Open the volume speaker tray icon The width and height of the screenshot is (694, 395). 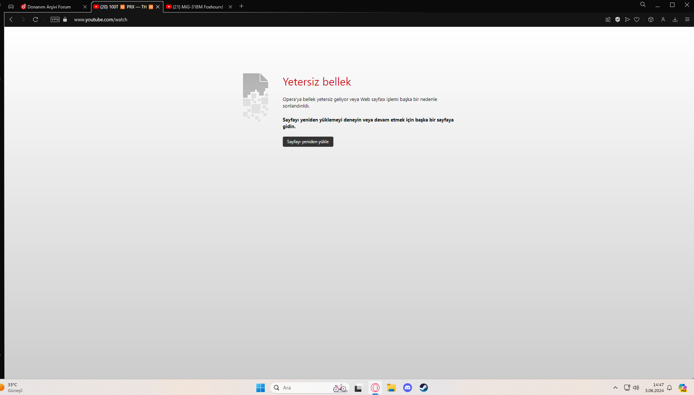coord(636,388)
